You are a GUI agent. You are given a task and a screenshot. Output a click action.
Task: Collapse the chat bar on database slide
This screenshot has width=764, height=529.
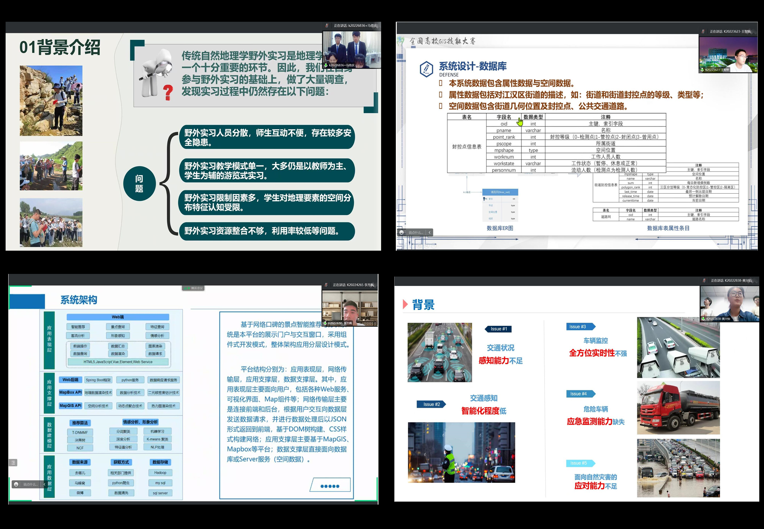[x=429, y=232]
